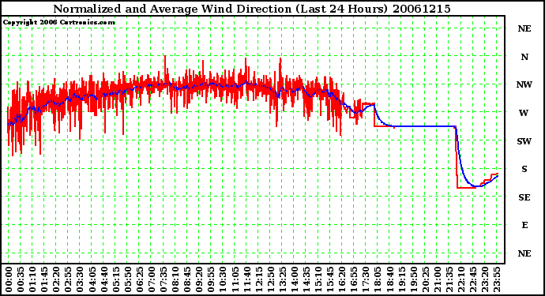The image size is (545, 296).
Task: Select the 04:40 time axis label
Action: pos(104,279)
